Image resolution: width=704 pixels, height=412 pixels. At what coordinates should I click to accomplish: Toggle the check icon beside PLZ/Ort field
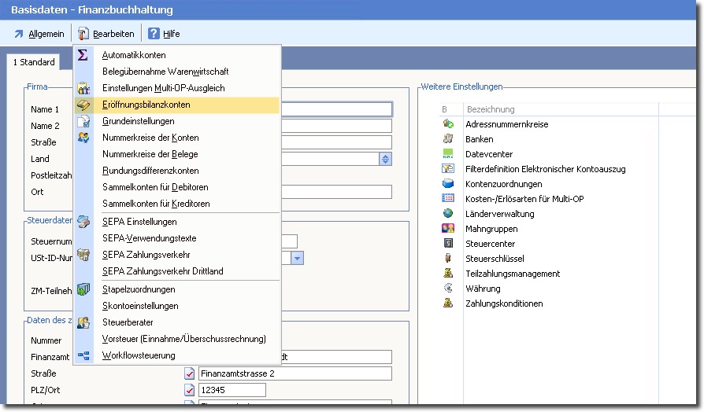coord(189,390)
